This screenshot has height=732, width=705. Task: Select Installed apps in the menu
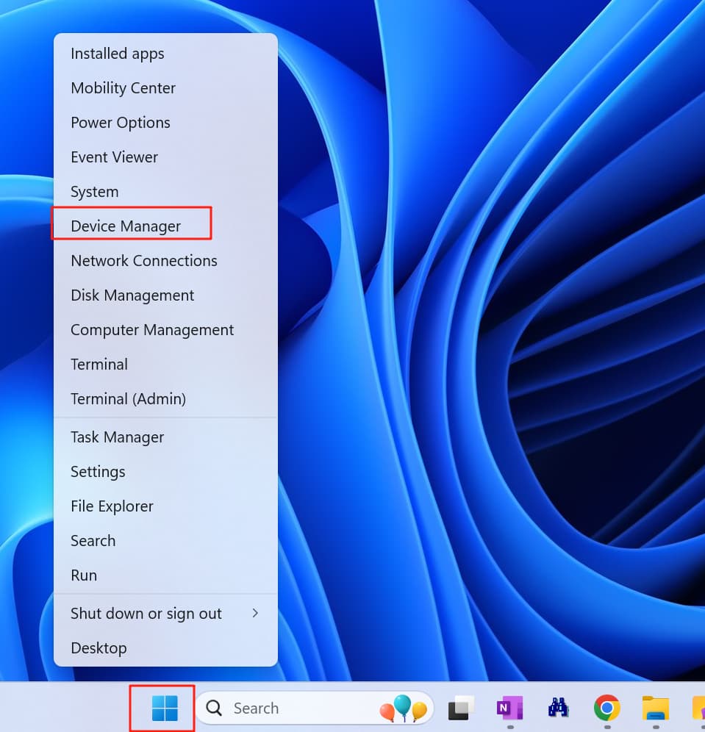118,54
